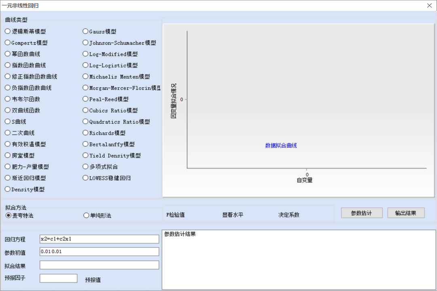Switch fitting method to 单纯形法
Image resolution: width=437 pixels, height=291 pixels.
click(86, 215)
